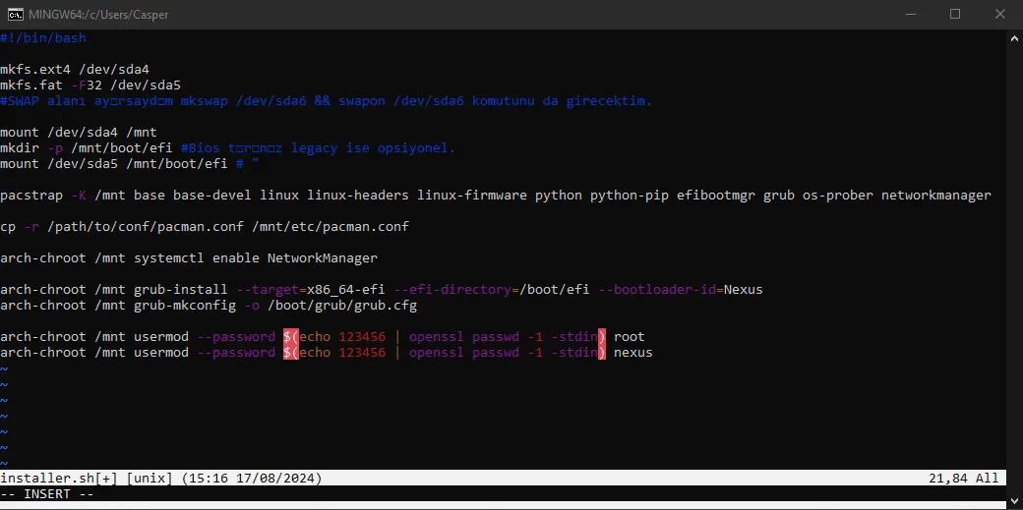The image size is (1023, 510).
Task: Click 'os-prober' package name
Action: (838, 195)
